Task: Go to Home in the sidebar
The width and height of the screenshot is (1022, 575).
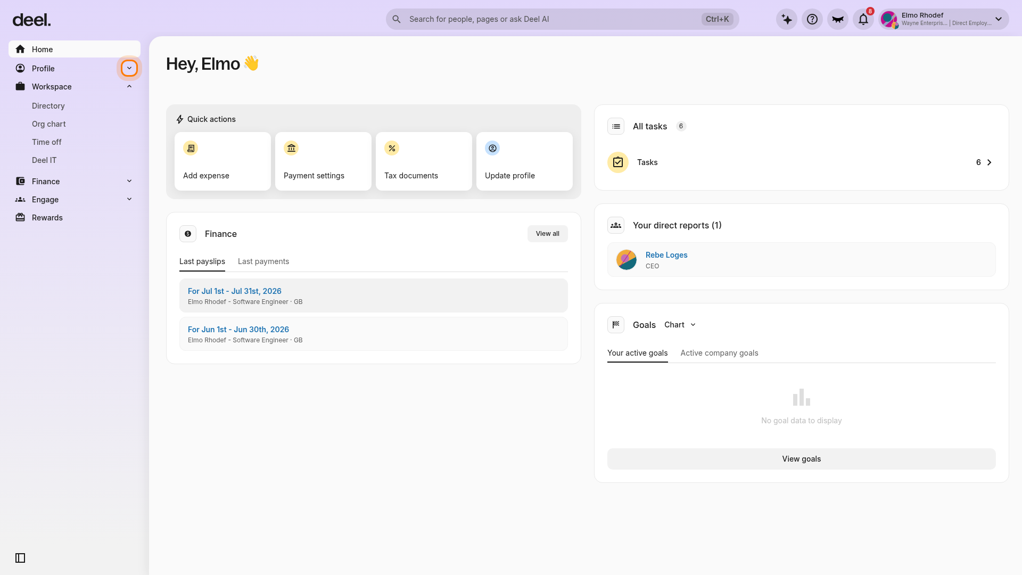Action: click(x=75, y=49)
